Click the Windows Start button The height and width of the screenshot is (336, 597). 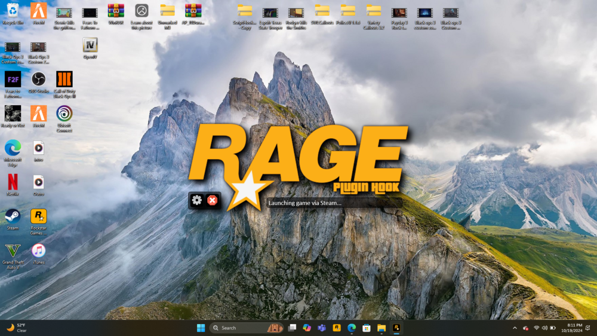201,328
